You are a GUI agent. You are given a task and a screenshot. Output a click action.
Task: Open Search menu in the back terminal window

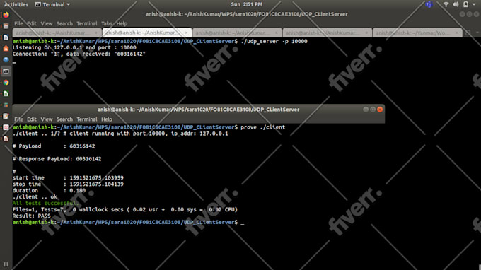click(x=64, y=23)
